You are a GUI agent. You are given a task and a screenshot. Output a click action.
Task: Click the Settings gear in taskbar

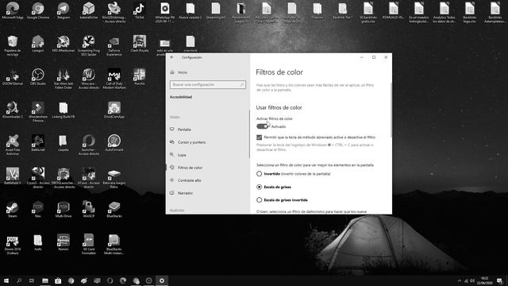click(162, 280)
